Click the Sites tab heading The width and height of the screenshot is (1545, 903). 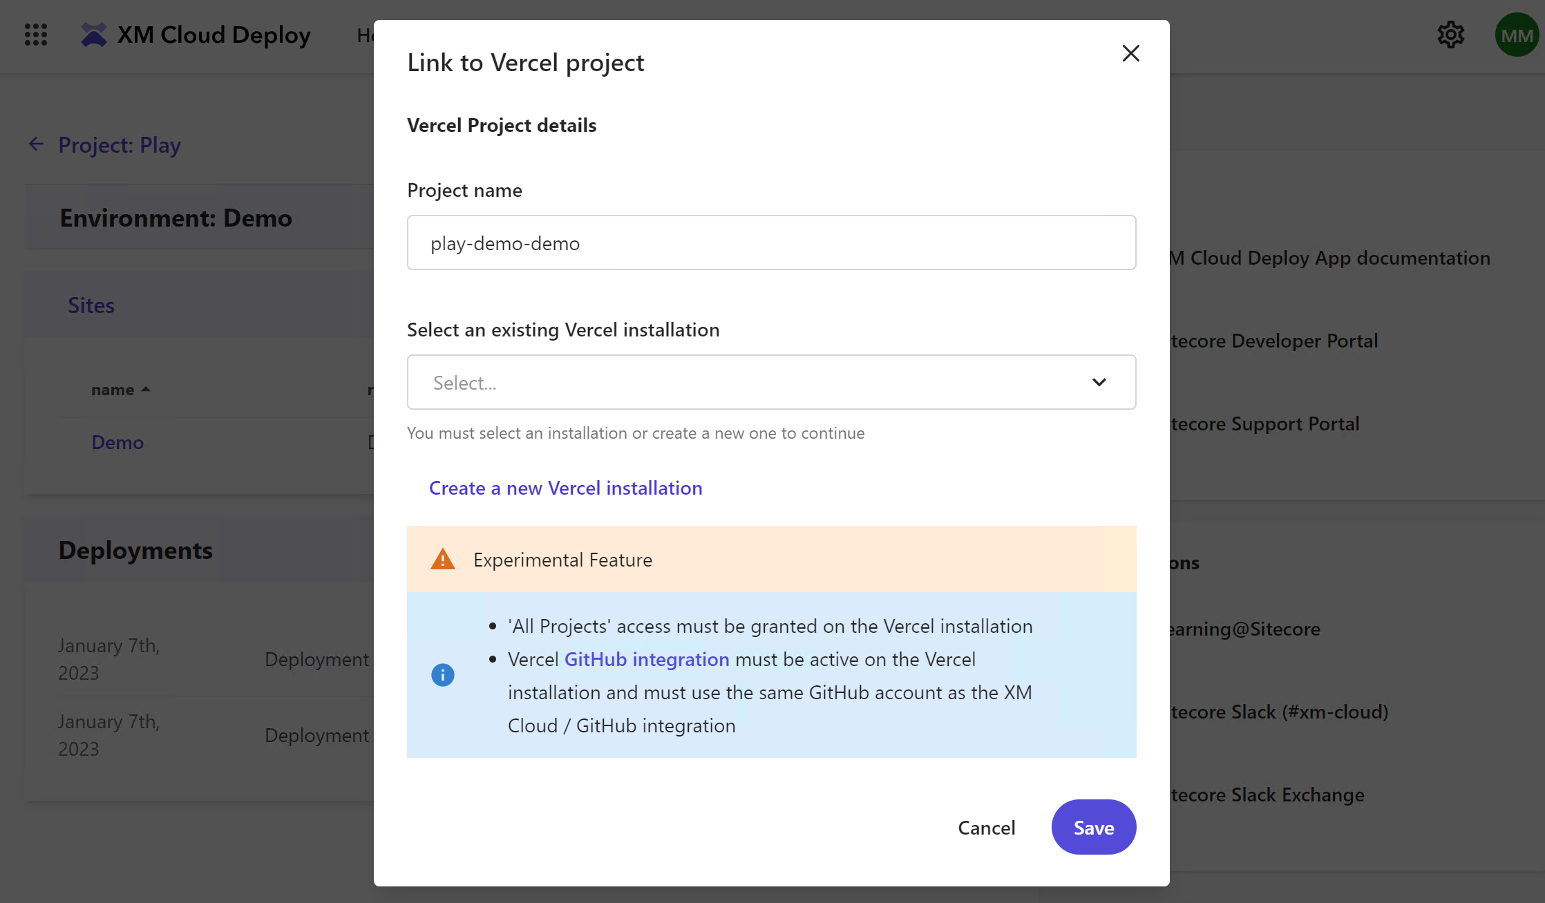(x=91, y=305)
